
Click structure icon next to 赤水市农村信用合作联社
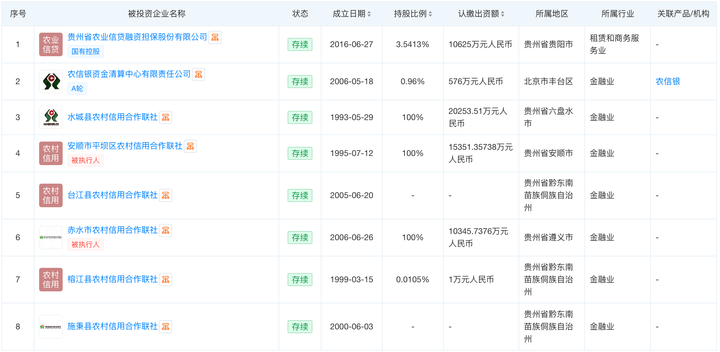click(x=166, y=230)
